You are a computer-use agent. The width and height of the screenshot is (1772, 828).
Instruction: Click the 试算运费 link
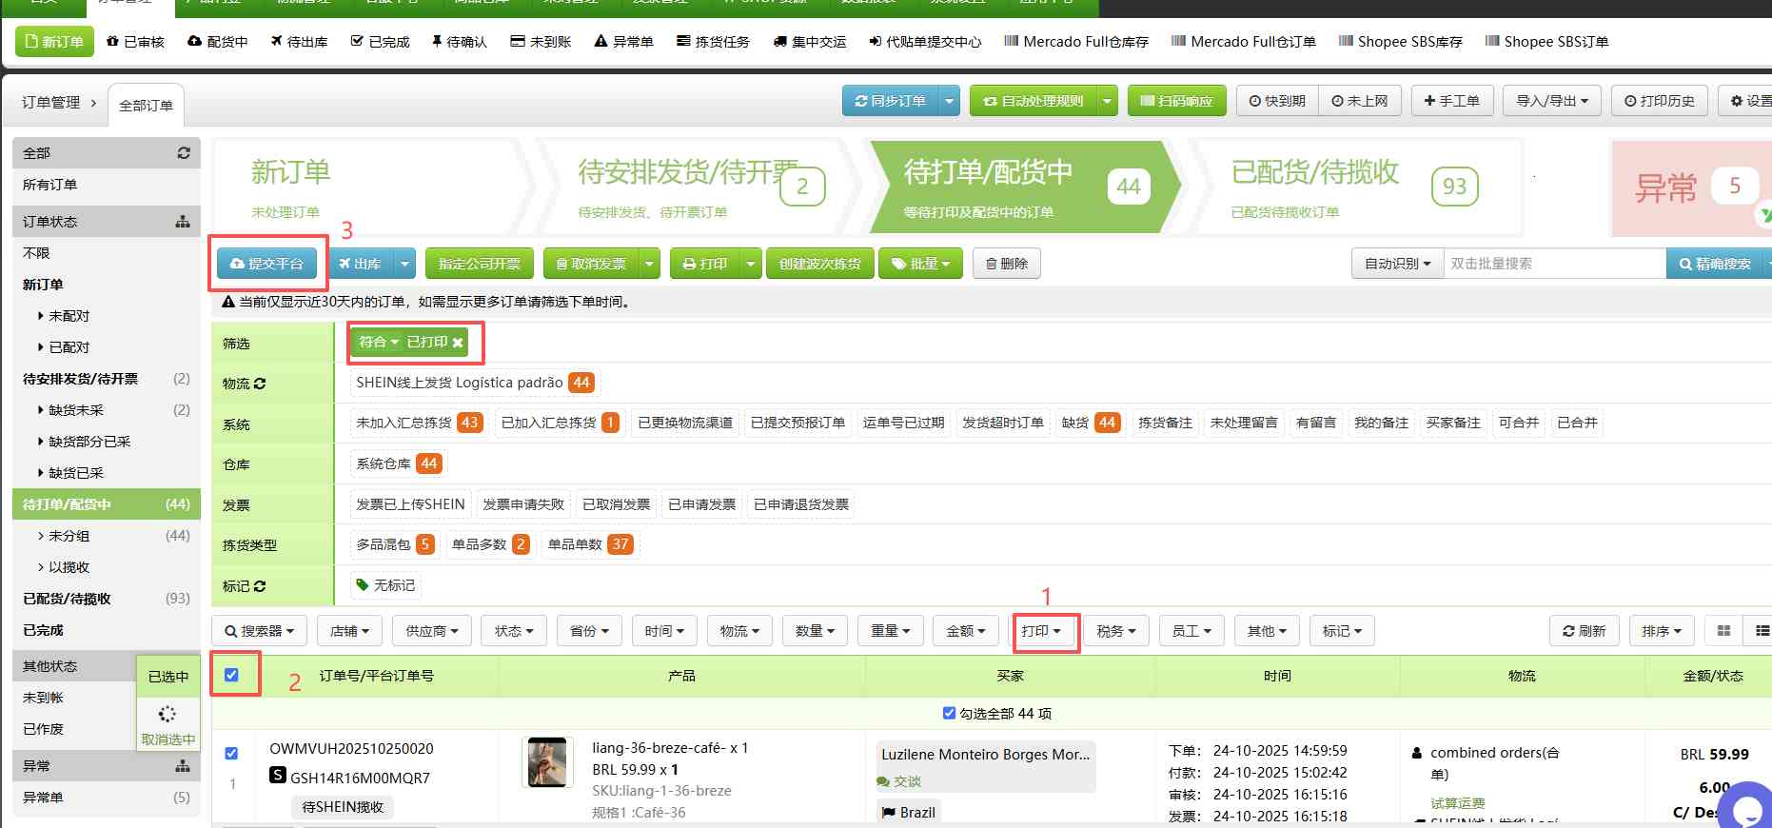click(x=1457, y=803)
